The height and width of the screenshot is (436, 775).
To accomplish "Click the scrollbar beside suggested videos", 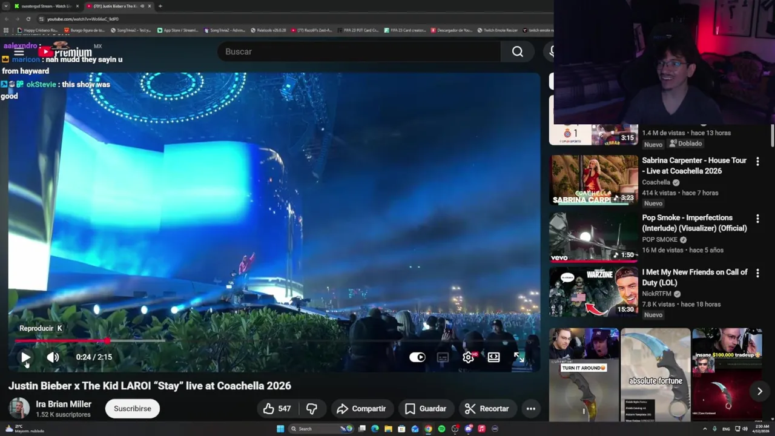I will pyautogui.click(x=772, y=134).
